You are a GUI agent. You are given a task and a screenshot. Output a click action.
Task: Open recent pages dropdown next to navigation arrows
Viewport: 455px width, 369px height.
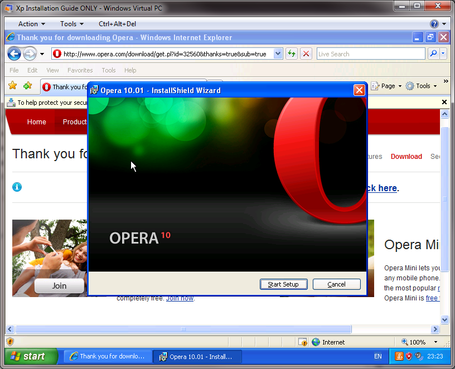42,54
